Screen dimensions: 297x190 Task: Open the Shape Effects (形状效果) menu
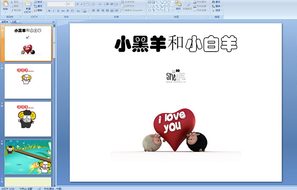(200, 10)
